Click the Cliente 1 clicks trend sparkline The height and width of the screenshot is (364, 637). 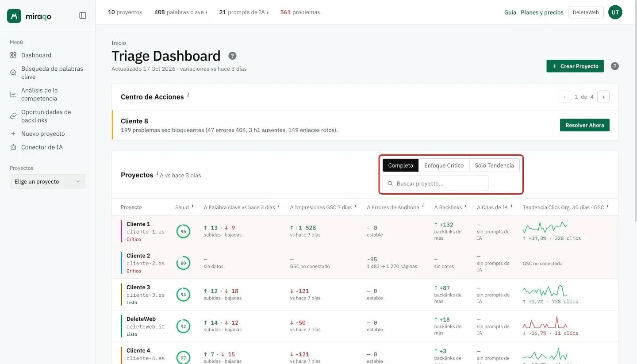click(545, 227)
